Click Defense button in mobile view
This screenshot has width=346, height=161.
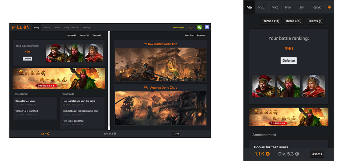289,61
